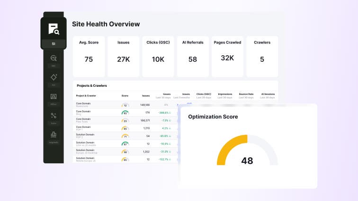Viewport: 358px width, 201px height.
Task: Click the Issues 27K card
Action: pos(124,57)
